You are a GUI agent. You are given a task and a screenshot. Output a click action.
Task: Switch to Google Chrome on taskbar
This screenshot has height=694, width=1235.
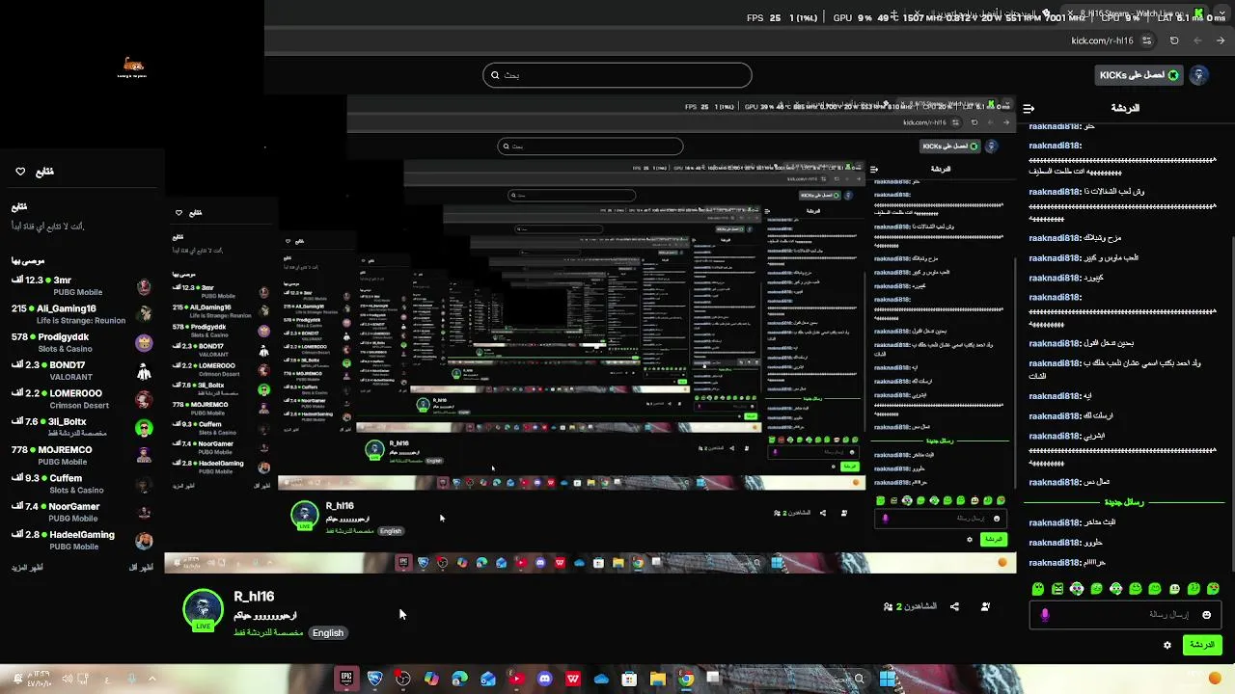coord(685,679)
